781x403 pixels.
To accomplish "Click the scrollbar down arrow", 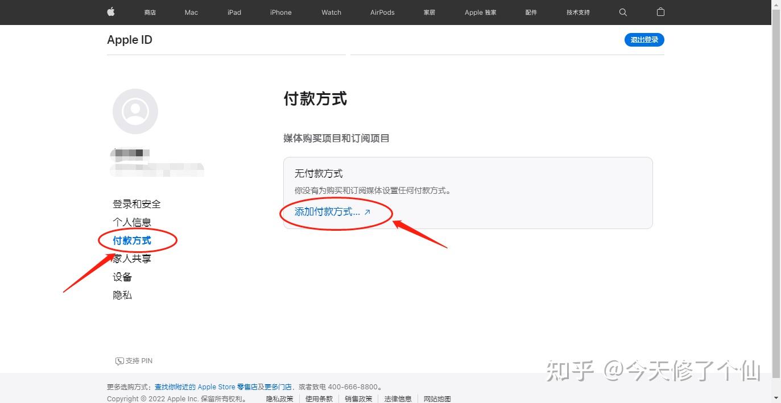I will click(x=776, y=398).
